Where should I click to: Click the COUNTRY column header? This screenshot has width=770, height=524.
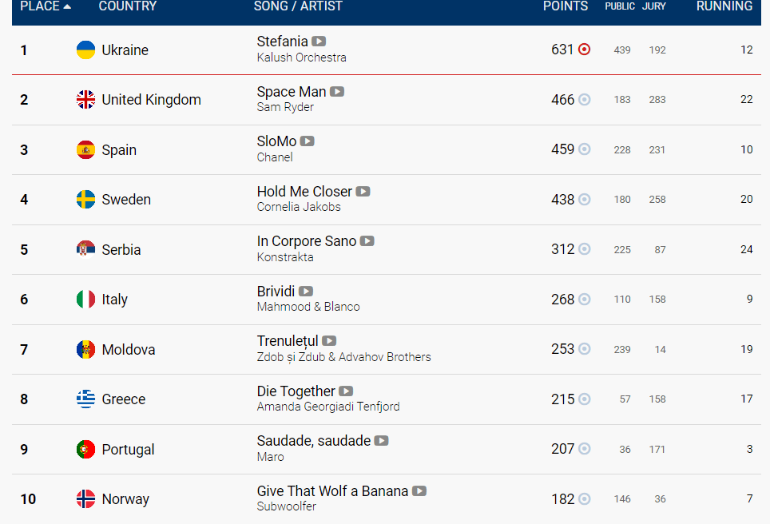(128, 6)
